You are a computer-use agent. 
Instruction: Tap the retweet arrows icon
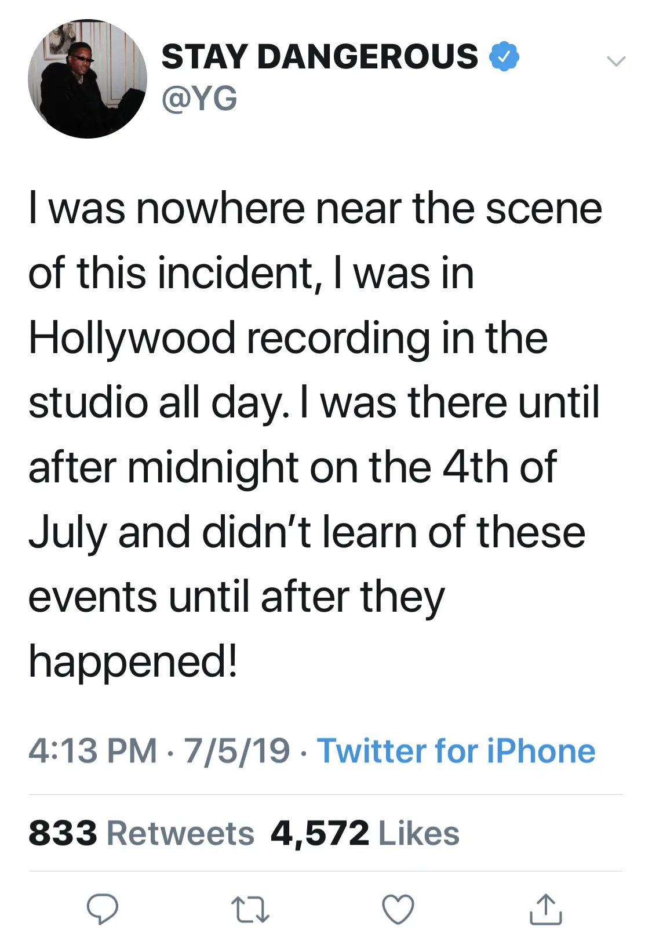click(250, 909)
